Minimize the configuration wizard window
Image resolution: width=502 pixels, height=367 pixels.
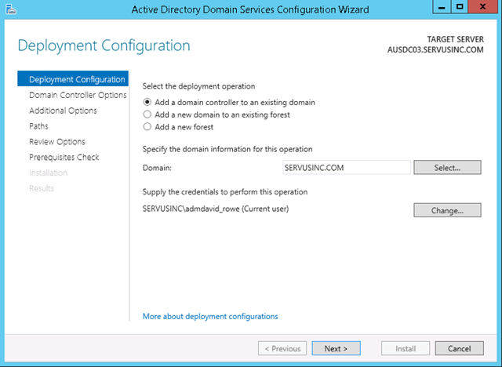(442, 7)
